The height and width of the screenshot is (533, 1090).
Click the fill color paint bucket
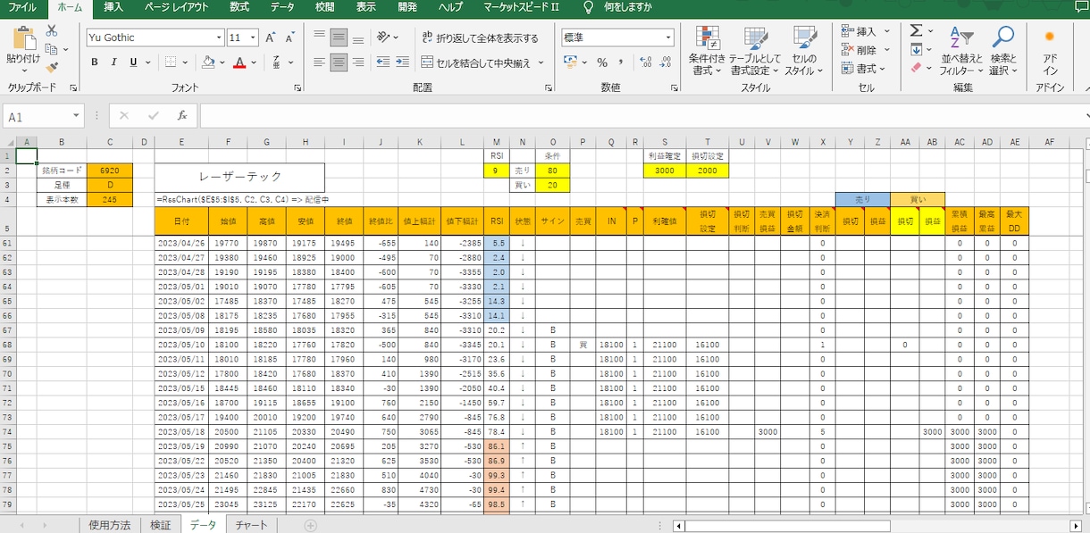207,62
